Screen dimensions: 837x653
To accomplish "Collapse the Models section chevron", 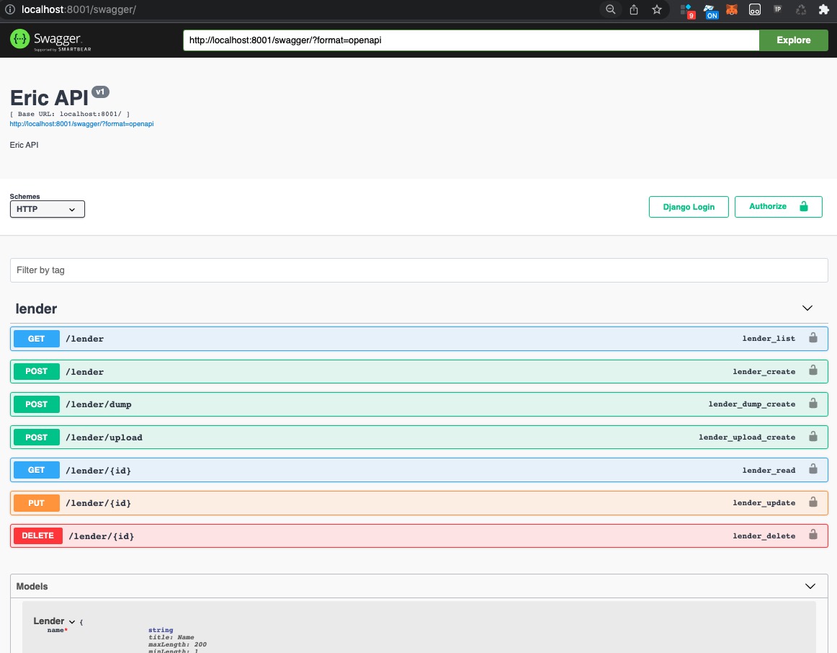I will pyautogui.click(x=810, y=586).
